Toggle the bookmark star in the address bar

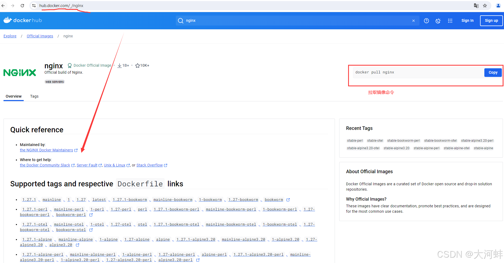485,5
